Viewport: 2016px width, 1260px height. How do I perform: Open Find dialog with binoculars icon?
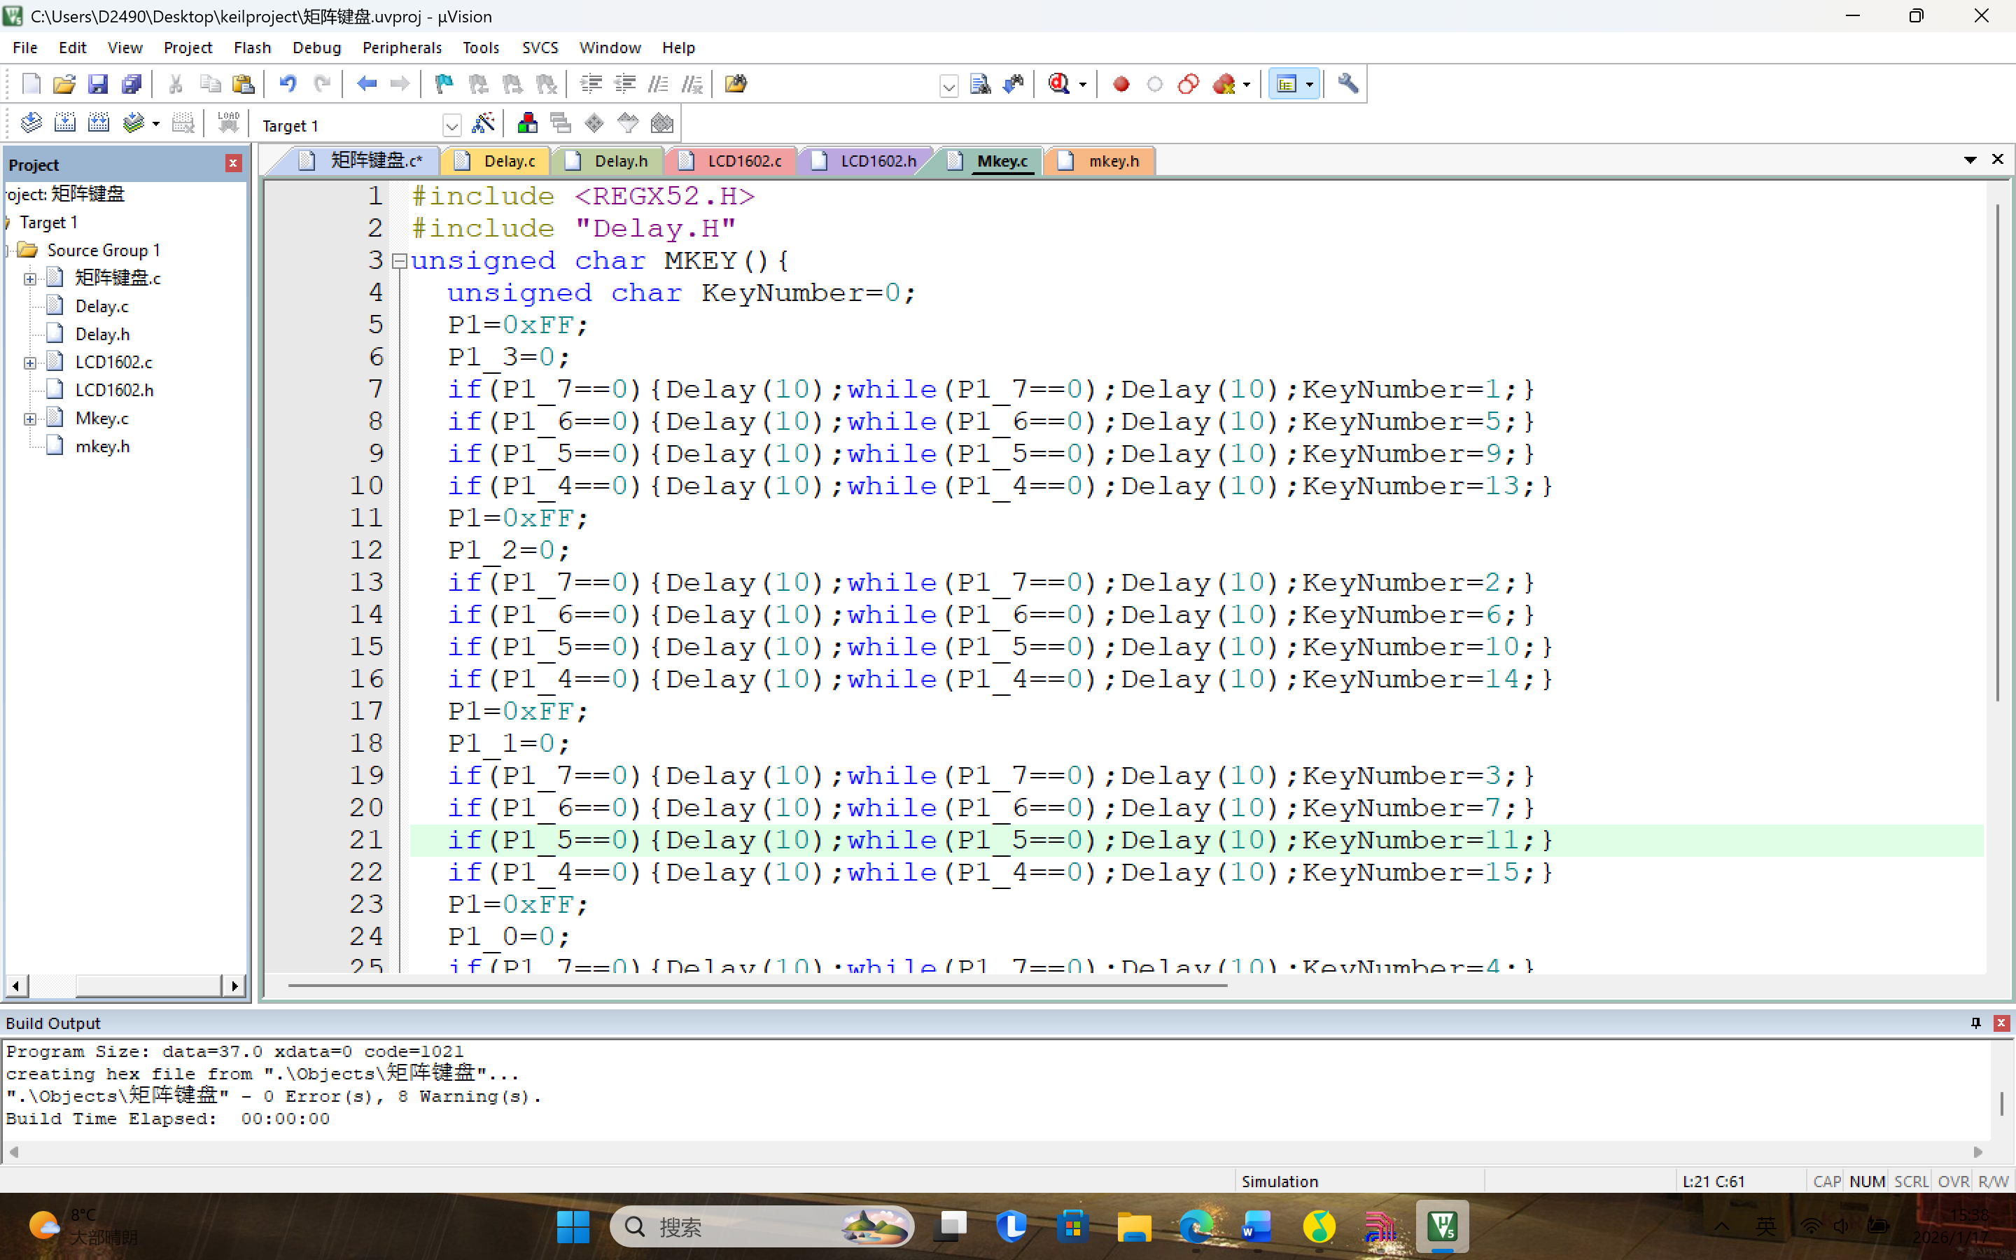pyautogui.click(x=981, y=84)
